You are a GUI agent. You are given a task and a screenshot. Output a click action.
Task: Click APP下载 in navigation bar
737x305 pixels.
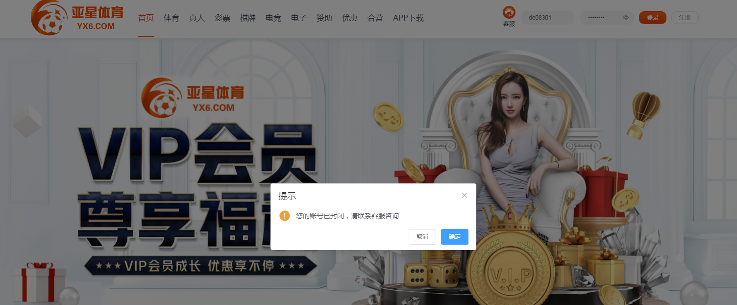(408, 18)
